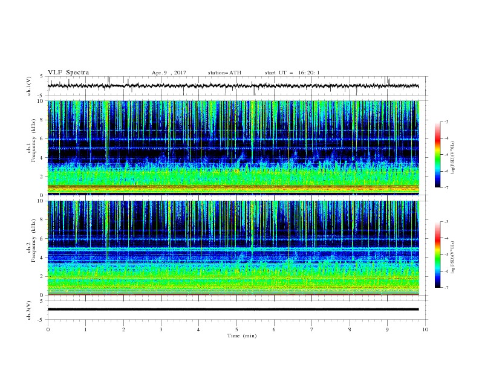Click the time axis tick label "1"
The image size is (479, 370).
click(x=85, y=329)
